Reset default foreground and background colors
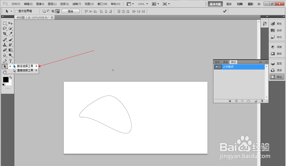The image size is (286, 166). pos(3,85)
